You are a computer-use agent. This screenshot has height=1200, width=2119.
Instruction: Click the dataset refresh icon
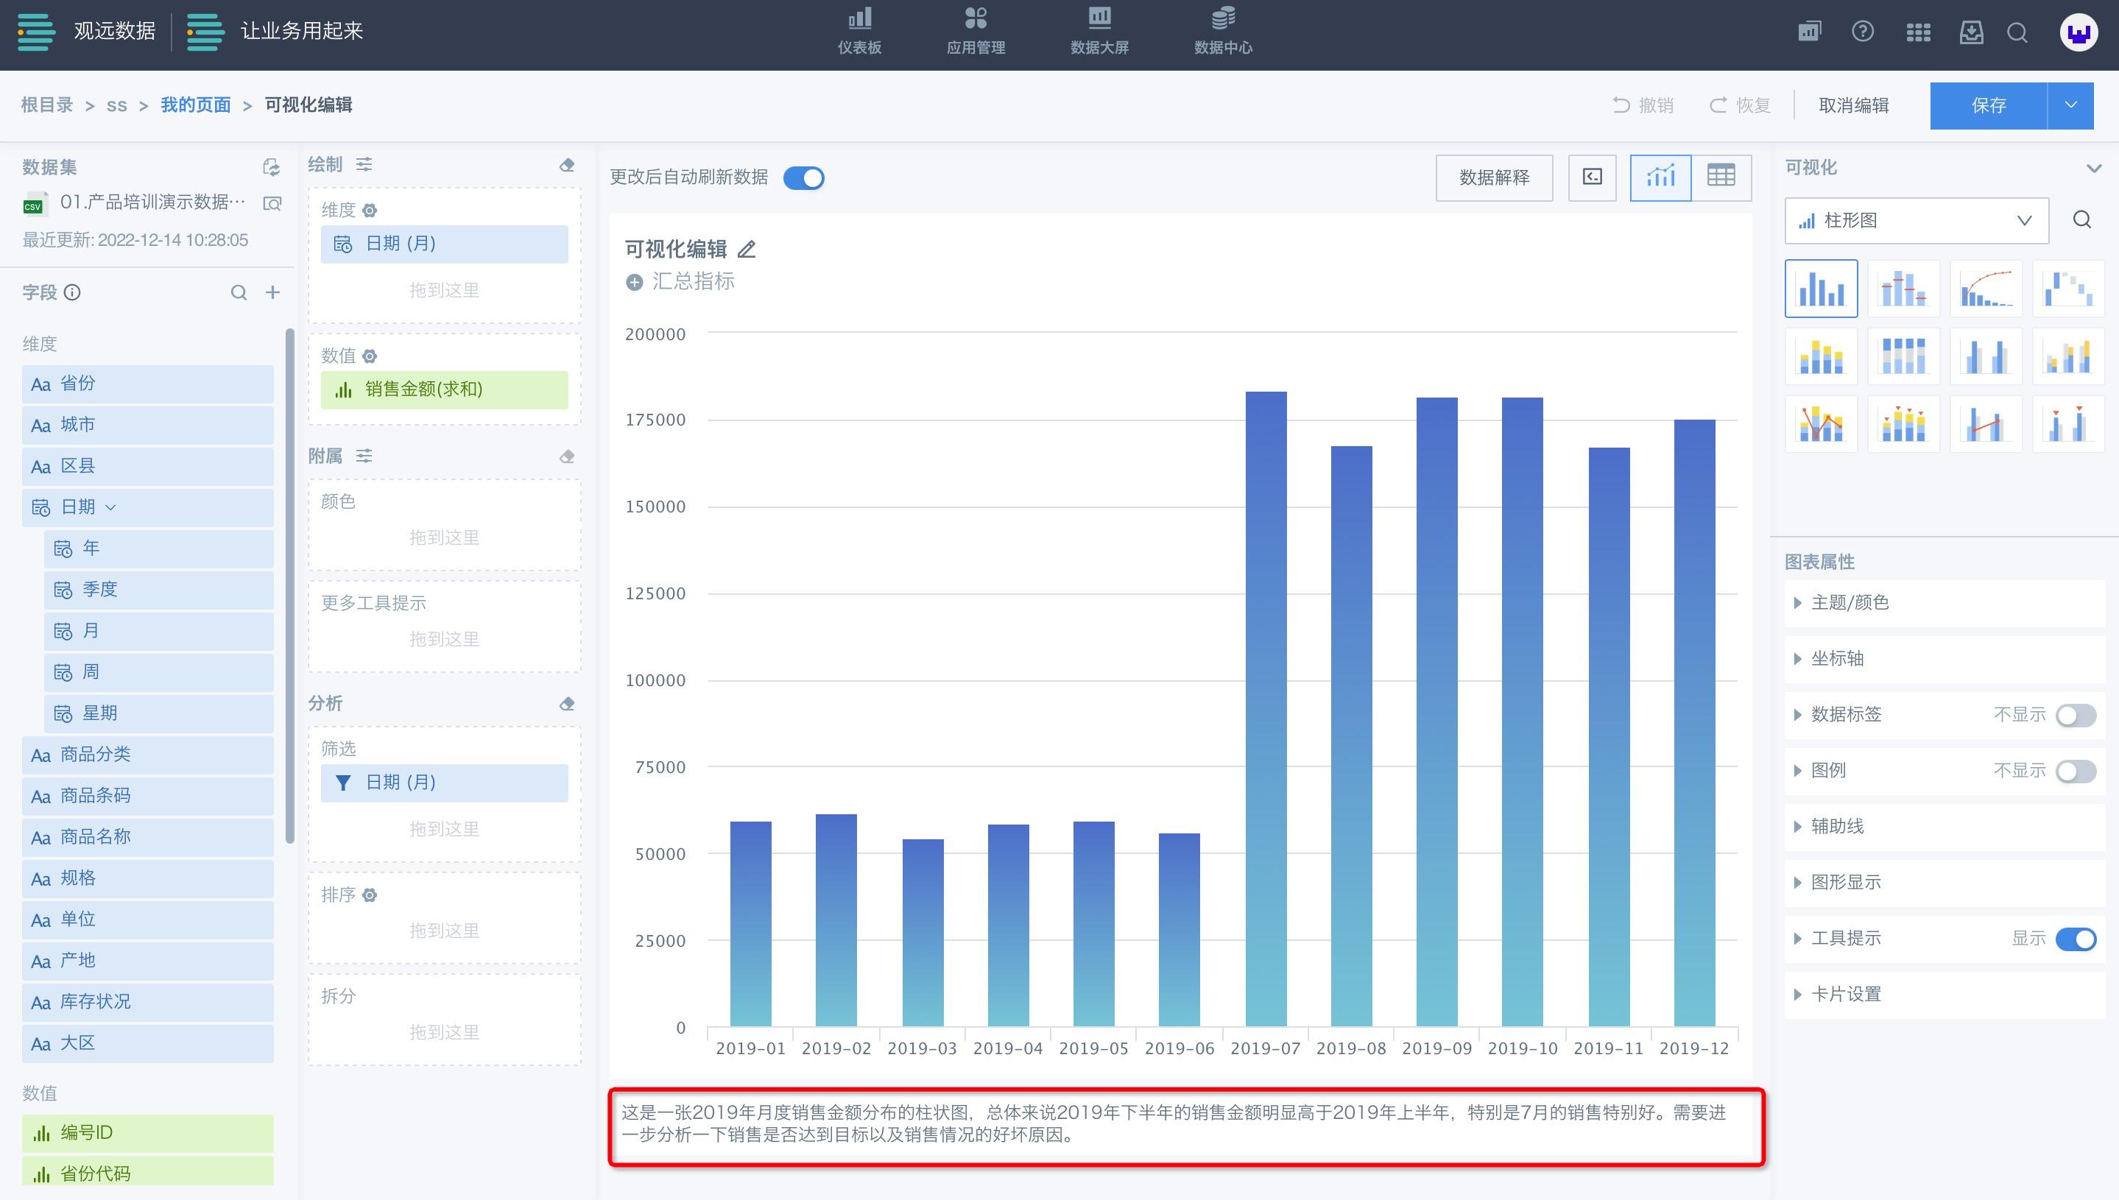(x=271, y=167)
